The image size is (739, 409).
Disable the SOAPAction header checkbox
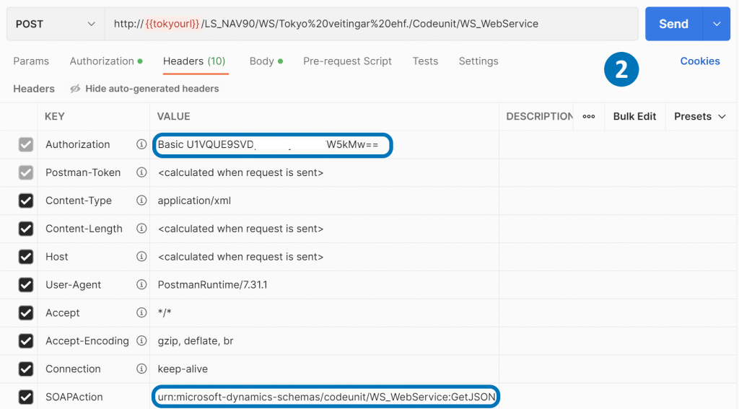coord(26,397)
